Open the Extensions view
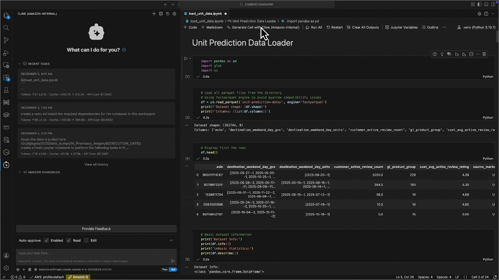The width and height of the screenshot is (499, 280). pos(6,78)
